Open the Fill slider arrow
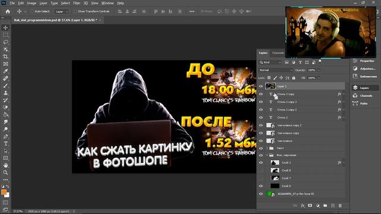 point(319,78)
